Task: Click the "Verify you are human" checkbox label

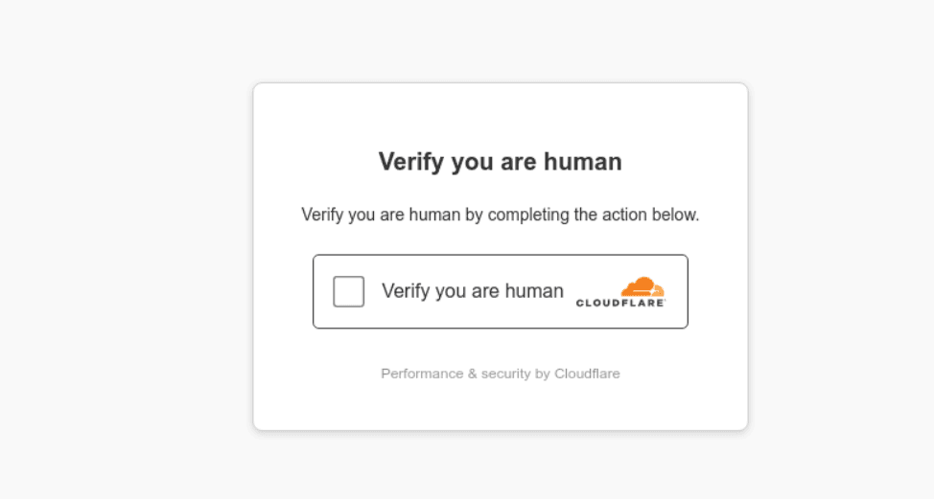Action: [472, 291]
